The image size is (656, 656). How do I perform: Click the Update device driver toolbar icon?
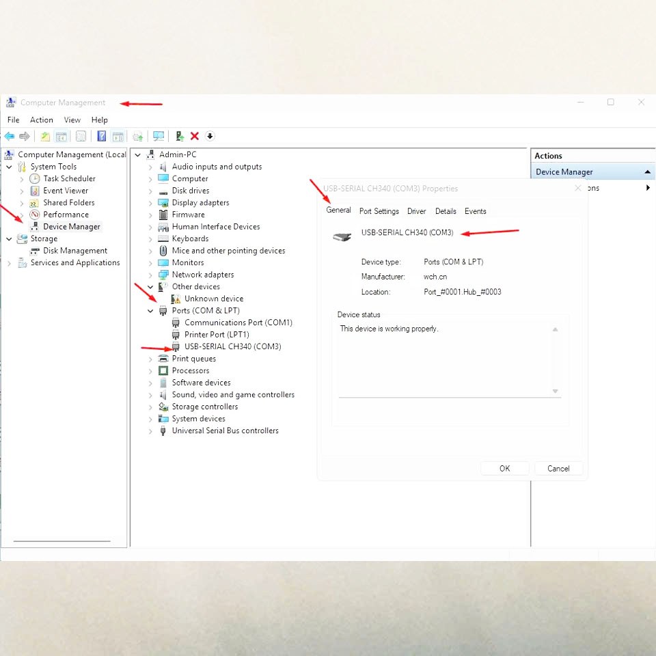pos(180,136)
